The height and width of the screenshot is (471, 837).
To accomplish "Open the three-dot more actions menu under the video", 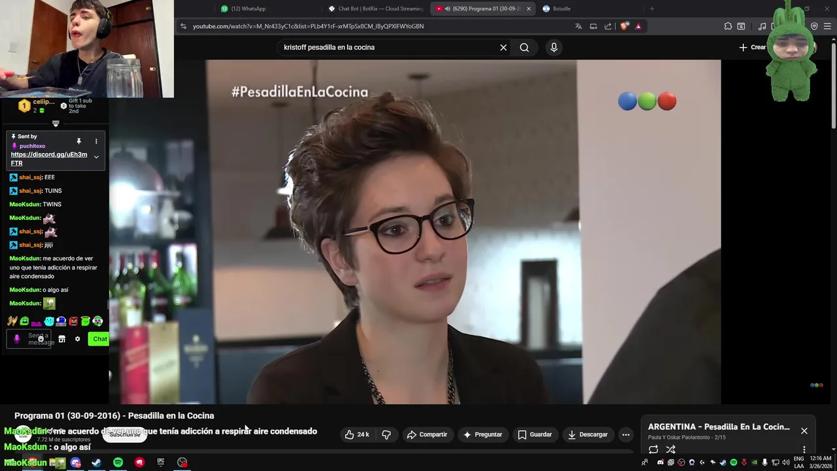I will [x=626, y=434].
